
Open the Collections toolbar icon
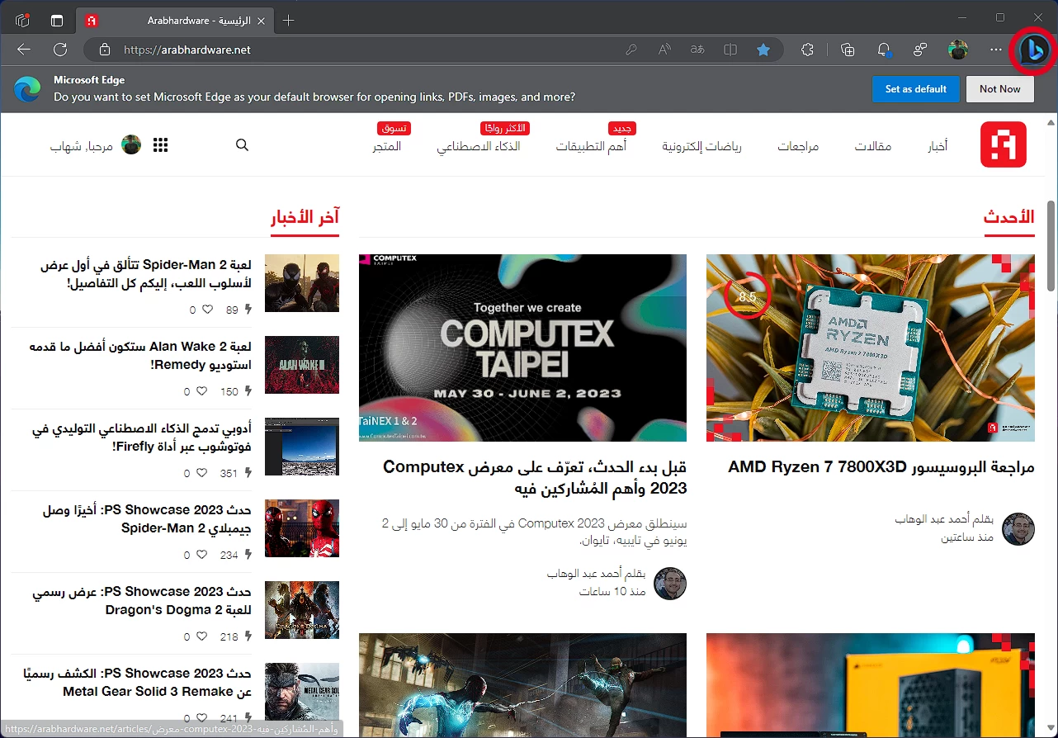pos(848,50)
